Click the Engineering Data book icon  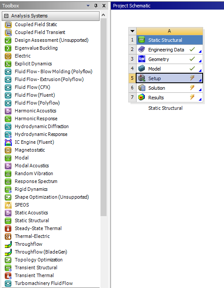click(142, 49)
